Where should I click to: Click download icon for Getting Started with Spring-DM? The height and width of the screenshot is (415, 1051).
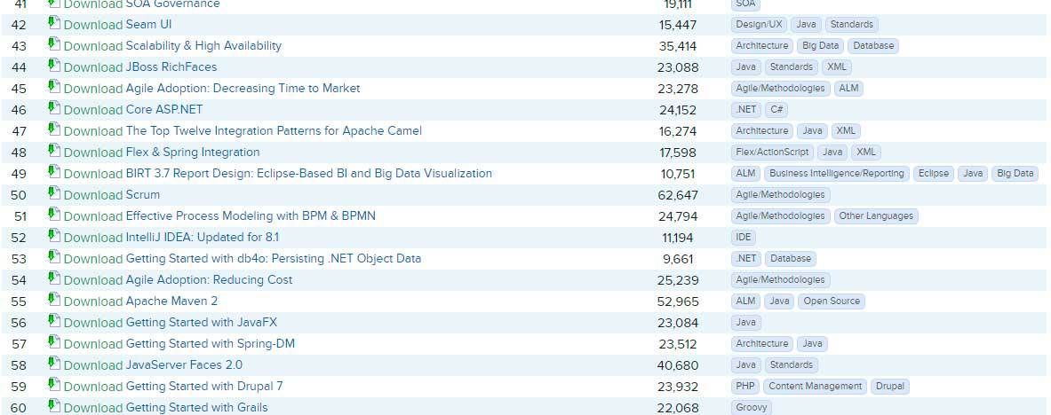coord(54,342)
